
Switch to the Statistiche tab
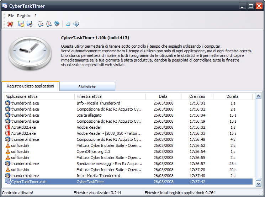pyautogui.click(x=87, y=87)
